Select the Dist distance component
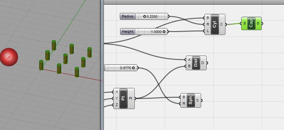Viewport: 284px width, 130px height. [196, 63]
